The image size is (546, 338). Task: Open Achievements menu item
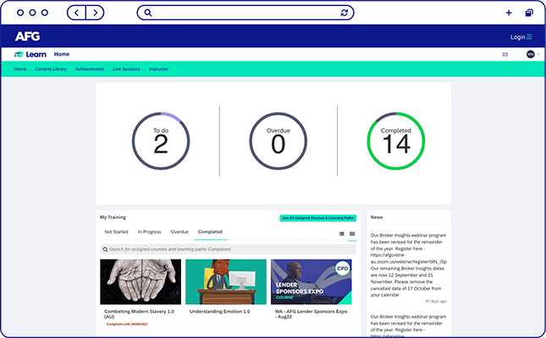(x=90, y=68)
